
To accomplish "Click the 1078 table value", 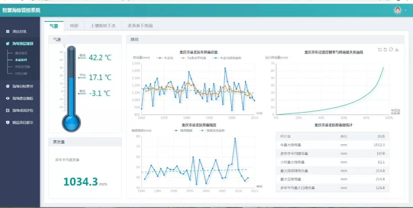I will tap(380, 153).
